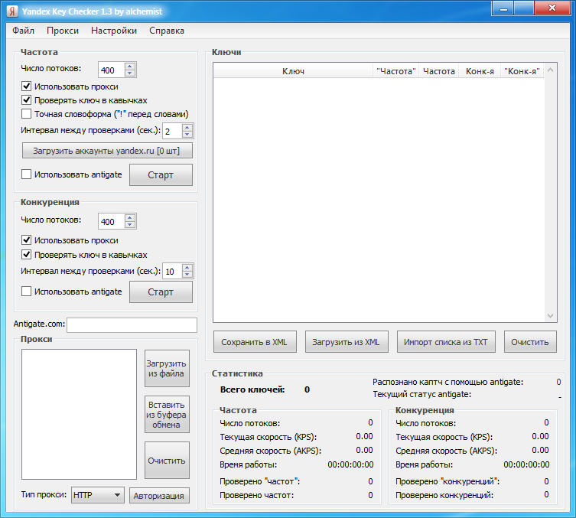The image size is (576, 518).
Task: Click the Antigate.com key input field
Action: pos(132,325)
